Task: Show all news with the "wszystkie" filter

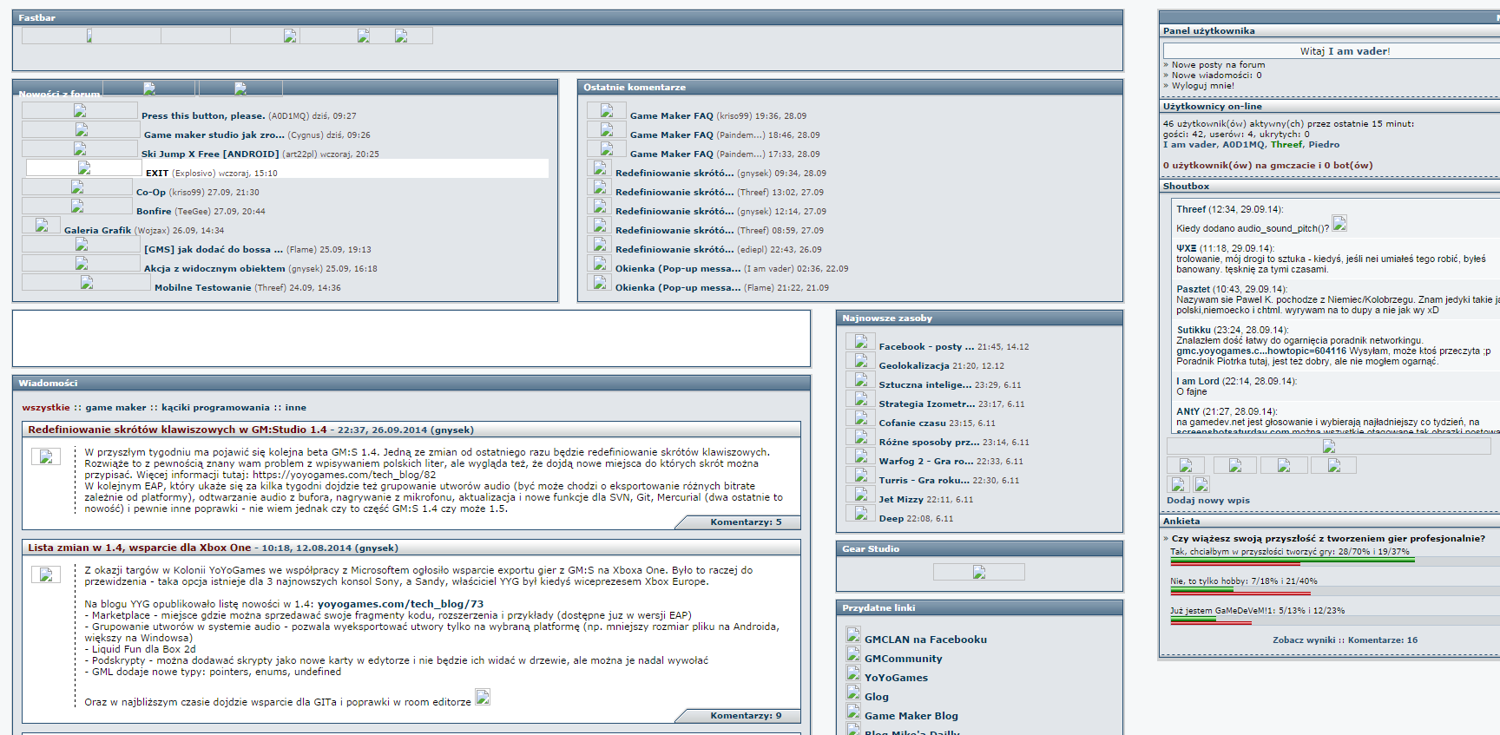Action: pos(46,408)
